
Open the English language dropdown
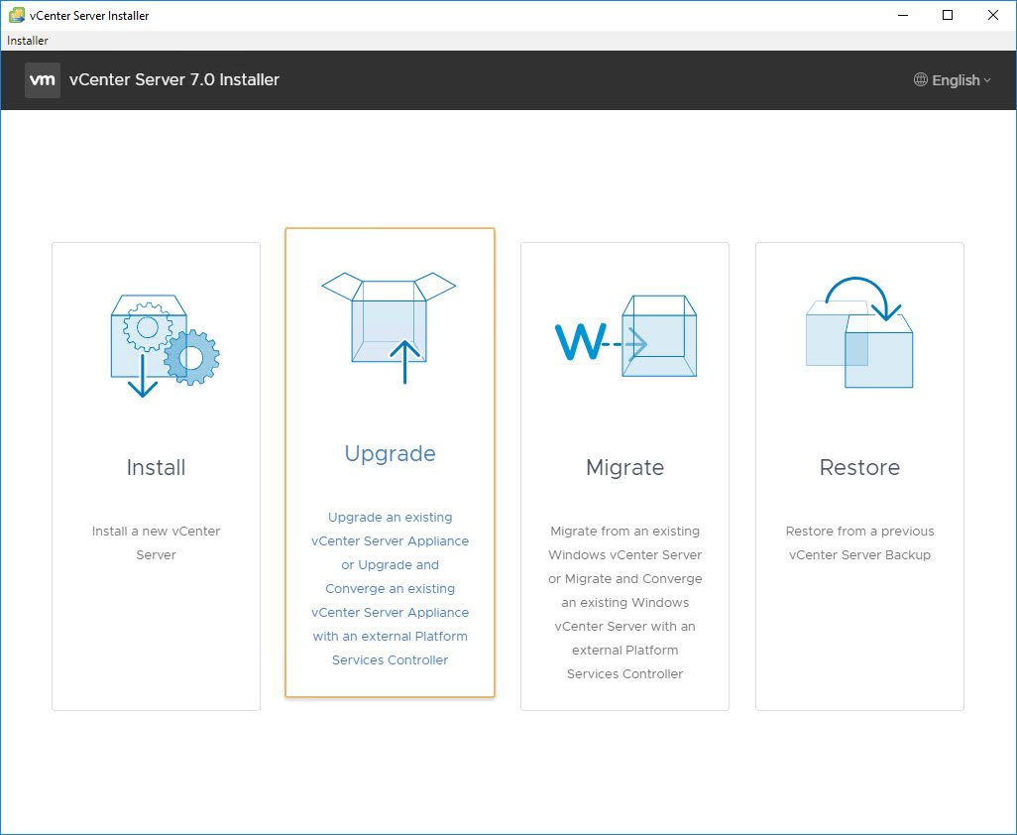953,80
